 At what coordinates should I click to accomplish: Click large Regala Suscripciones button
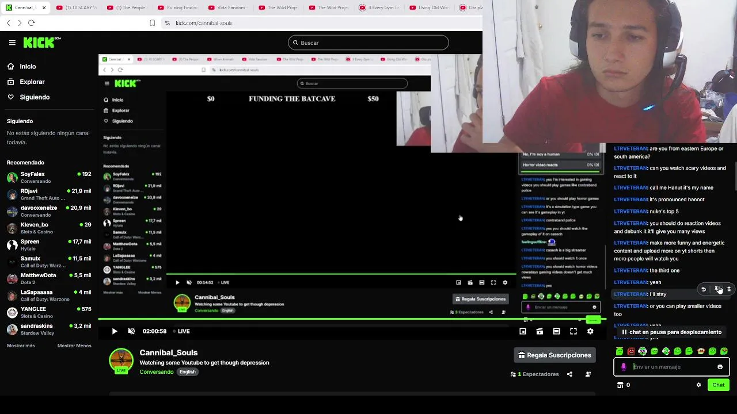pyautogui.click(x=554, y=355)
